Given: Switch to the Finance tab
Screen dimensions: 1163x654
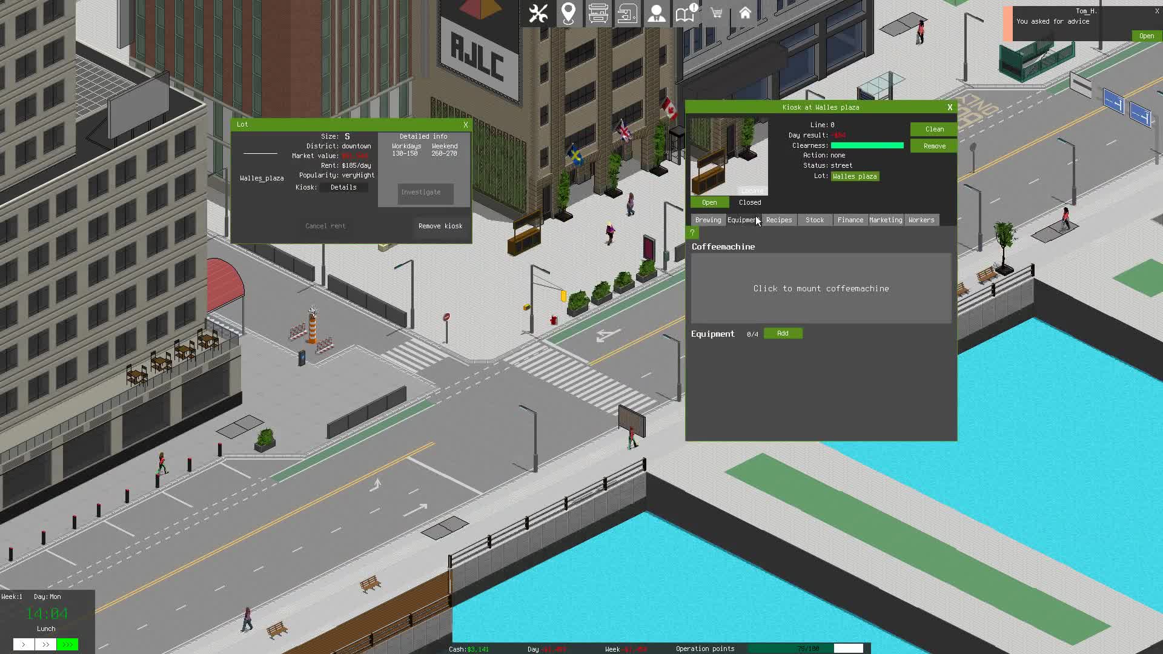Looking at the screenshot, I should 850,220.
